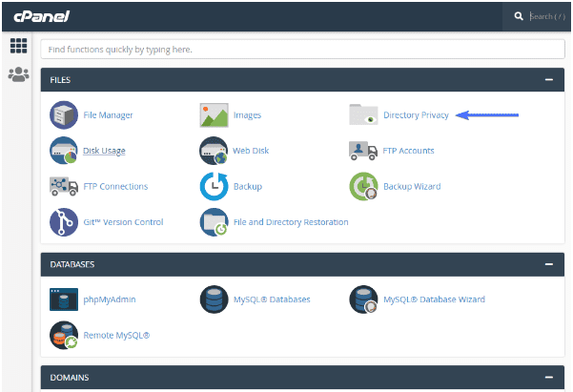Click the phpMyAdmin icon
The height and width of the screenshot is (392, 573).
(x=64, y=299)
